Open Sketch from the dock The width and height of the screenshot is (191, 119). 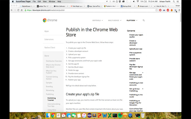coord(125,115)
